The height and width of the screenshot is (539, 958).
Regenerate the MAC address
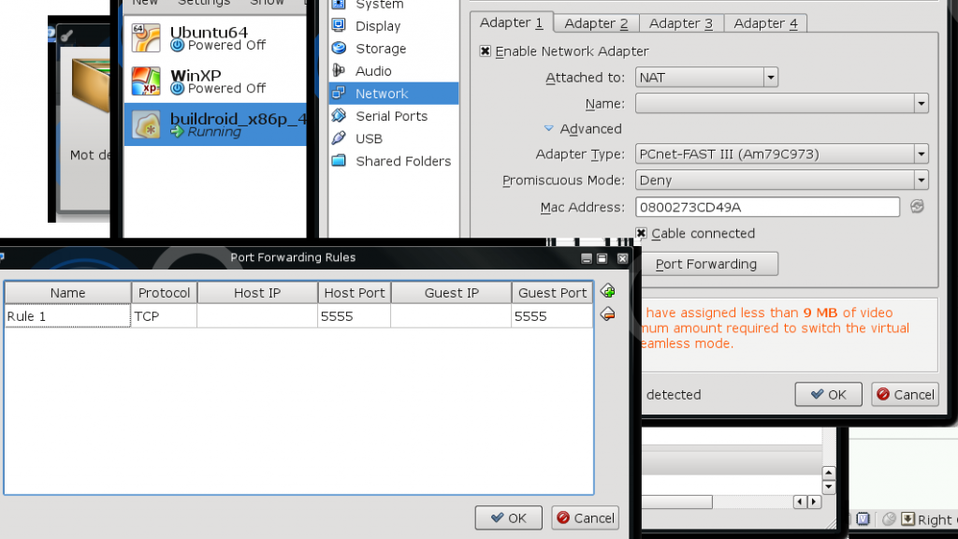(917, 207)
